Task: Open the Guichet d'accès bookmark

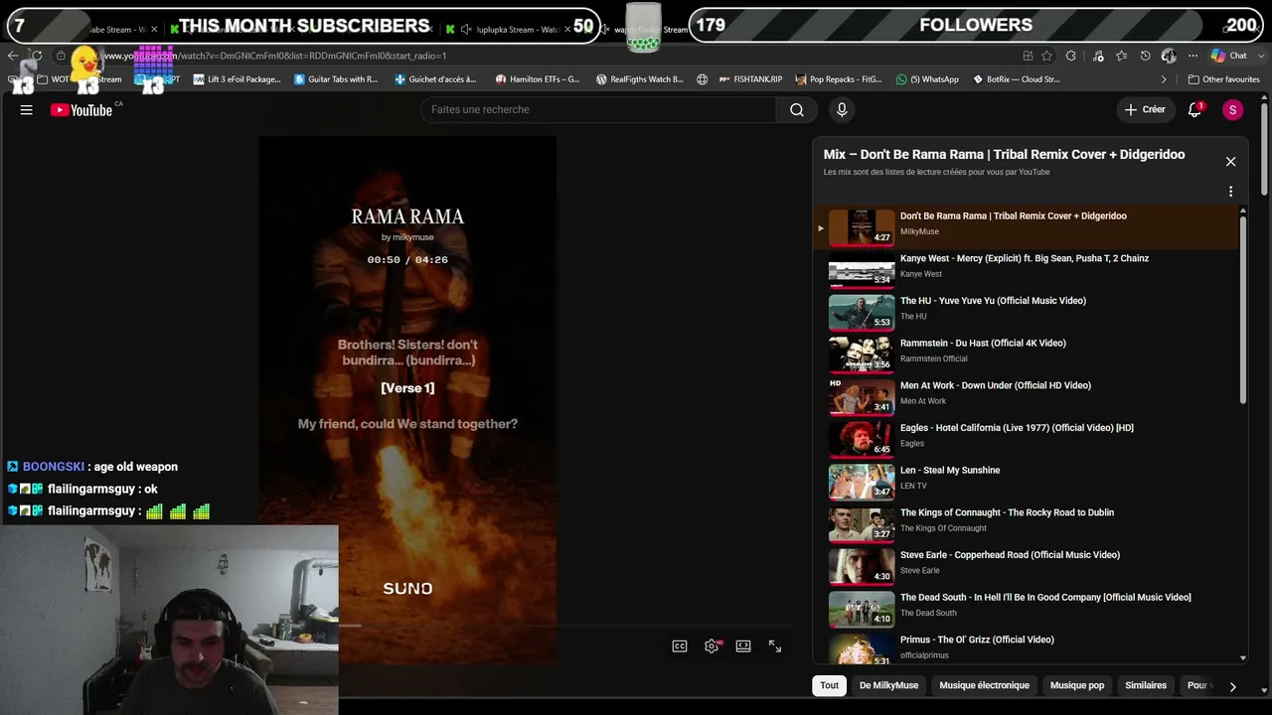Action: (x=435, y=79)
